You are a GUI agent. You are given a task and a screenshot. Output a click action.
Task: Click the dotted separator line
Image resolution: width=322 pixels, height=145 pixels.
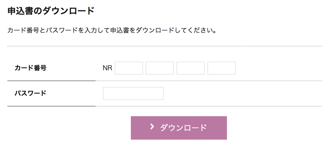coord(165,46)
